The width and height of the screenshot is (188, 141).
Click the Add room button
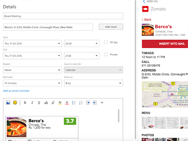point(111,27)
